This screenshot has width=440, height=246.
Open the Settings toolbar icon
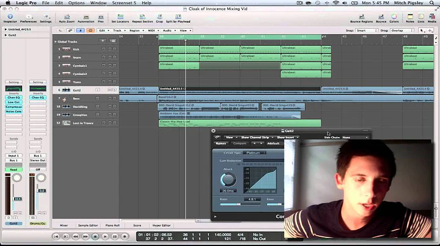pos(45,17)
